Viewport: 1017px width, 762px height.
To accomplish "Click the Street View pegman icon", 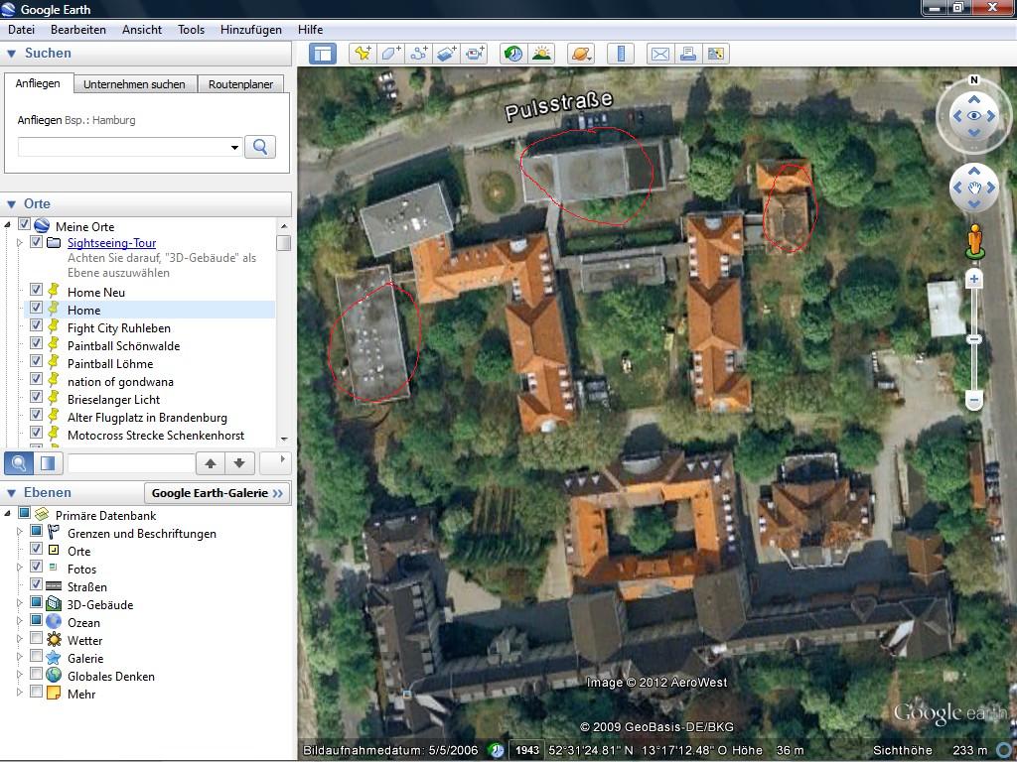I will point(974,241).
